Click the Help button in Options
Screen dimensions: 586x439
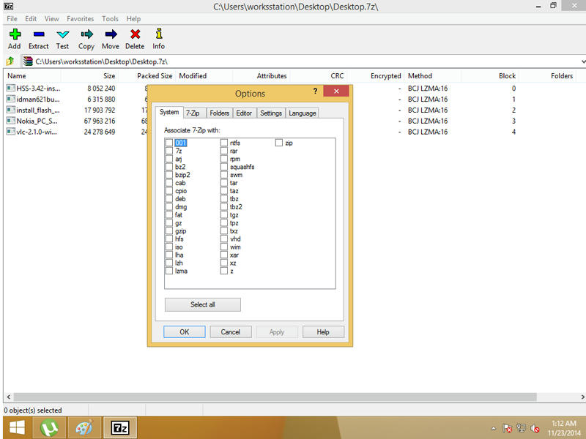click(x=323, y=332)
